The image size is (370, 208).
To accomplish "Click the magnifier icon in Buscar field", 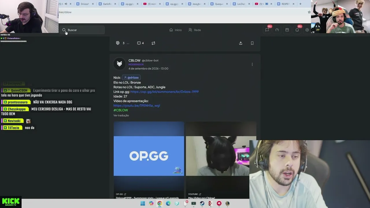I will click(x=64, y=30).
